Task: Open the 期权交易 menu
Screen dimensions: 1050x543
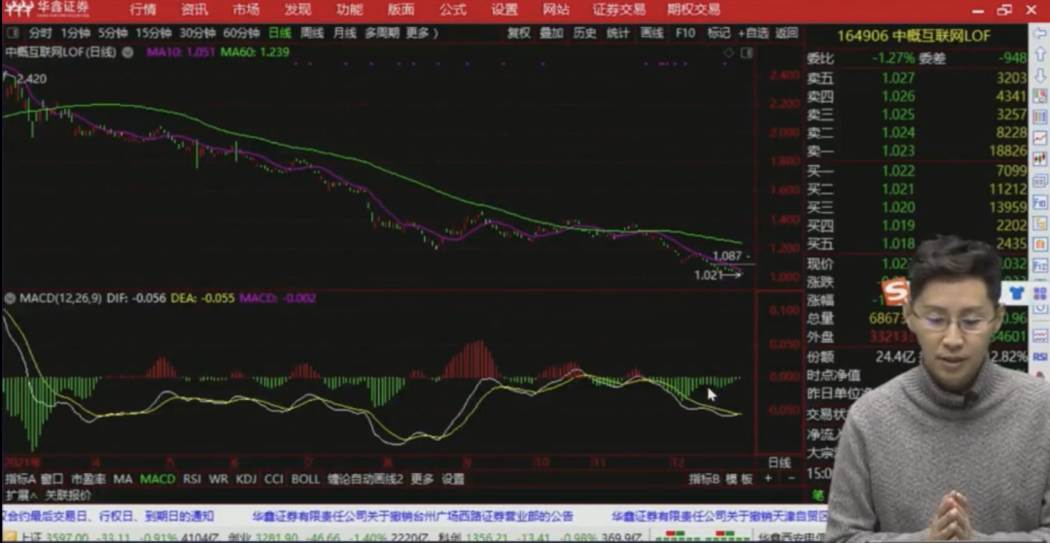Action: 693,10
